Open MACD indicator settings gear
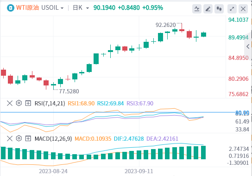The height and width of the screenshot is (176, 252). [x=19, y=138]
